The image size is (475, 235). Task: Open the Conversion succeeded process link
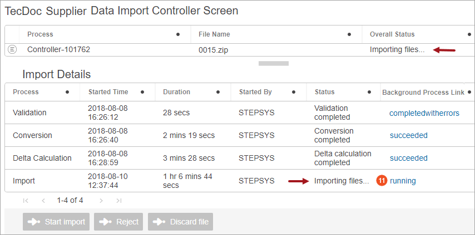tap(409, 135)
